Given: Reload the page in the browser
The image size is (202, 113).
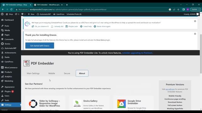Looking at the screenshot, I should tap(11, 9).
